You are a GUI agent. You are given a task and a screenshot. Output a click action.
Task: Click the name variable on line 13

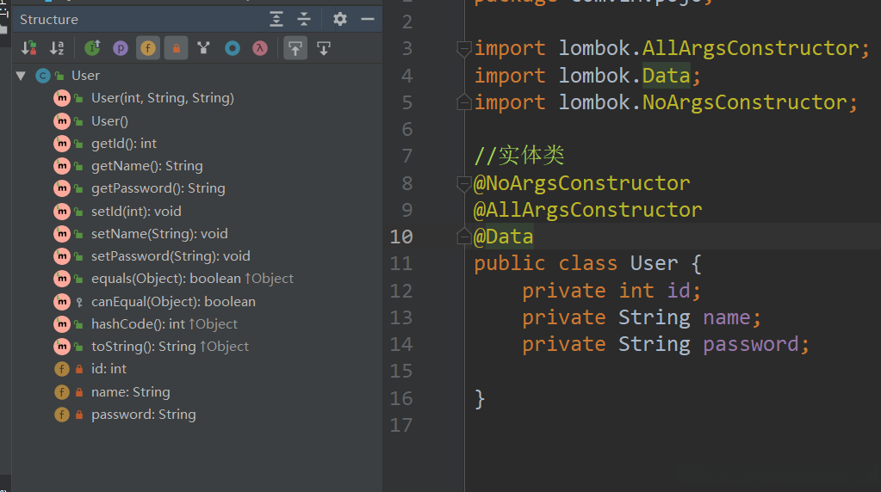pyautogui.click(x=727, y=317)
